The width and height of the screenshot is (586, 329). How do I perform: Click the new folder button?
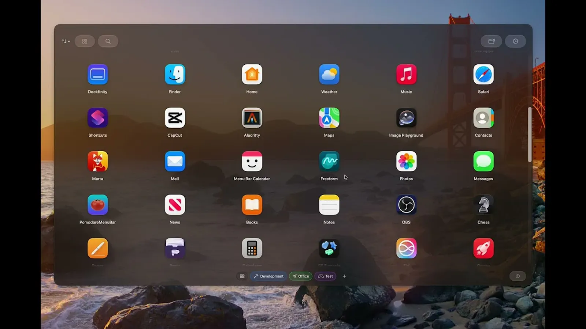click(492, 41)
